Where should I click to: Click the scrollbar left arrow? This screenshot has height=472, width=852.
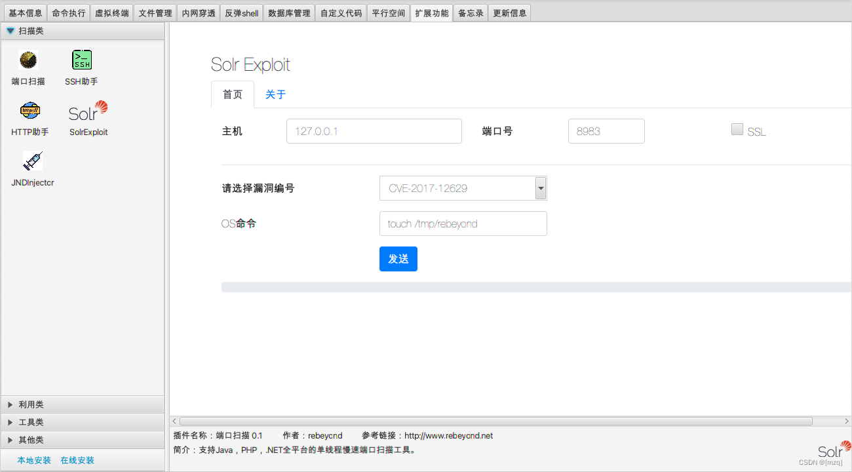174,421
